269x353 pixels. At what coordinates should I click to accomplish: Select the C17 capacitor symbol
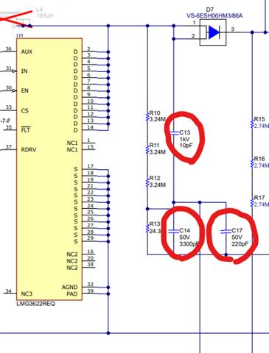click(226, 231)
